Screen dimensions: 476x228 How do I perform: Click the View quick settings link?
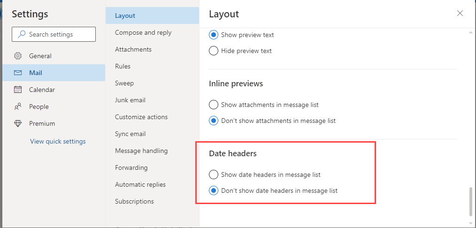[58, 141]
